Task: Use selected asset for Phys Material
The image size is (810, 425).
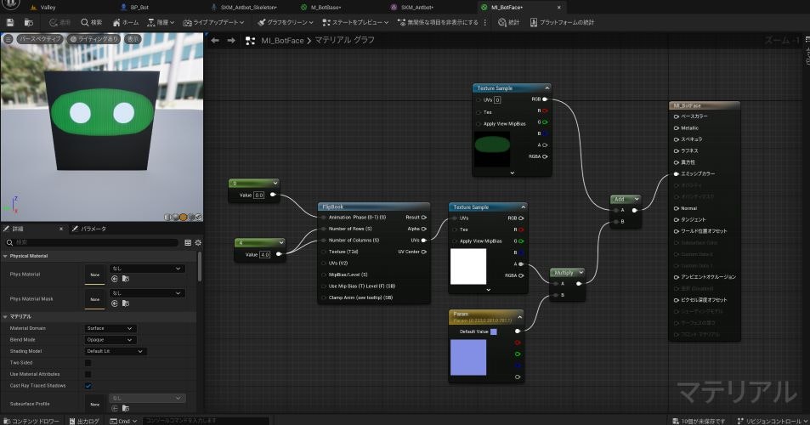Action: pyautogui.click(x=115, y=279)
